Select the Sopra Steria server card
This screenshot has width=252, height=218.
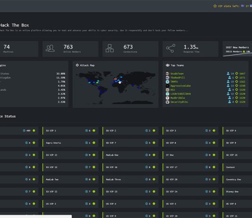tap(70, 143)
